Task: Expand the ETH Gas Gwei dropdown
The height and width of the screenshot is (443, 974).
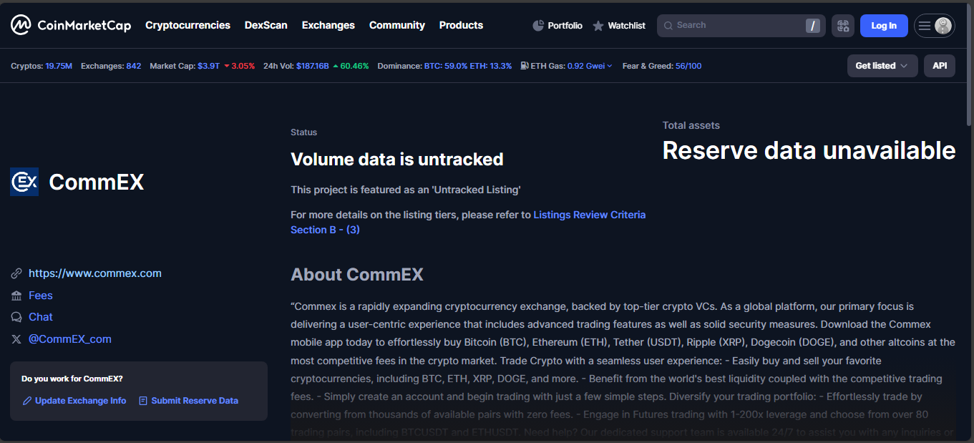Action: pyautogui.click(x=609, y=66)
